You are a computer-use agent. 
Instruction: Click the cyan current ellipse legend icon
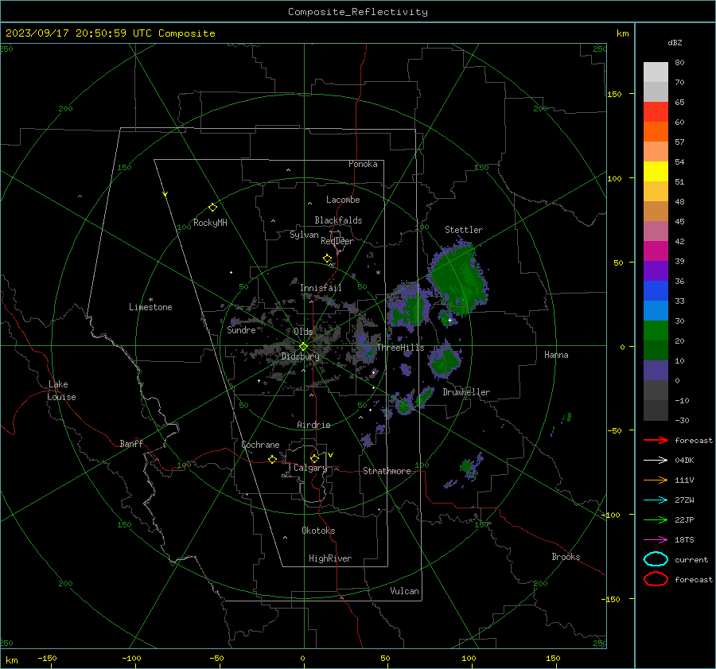tap(656, 559)
